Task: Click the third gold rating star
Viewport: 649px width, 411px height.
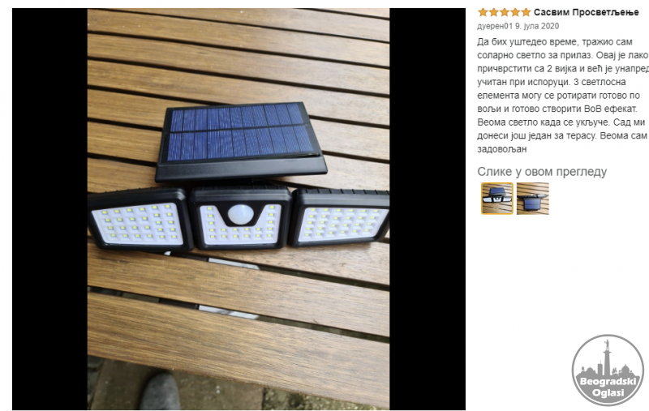Action: 504,12
